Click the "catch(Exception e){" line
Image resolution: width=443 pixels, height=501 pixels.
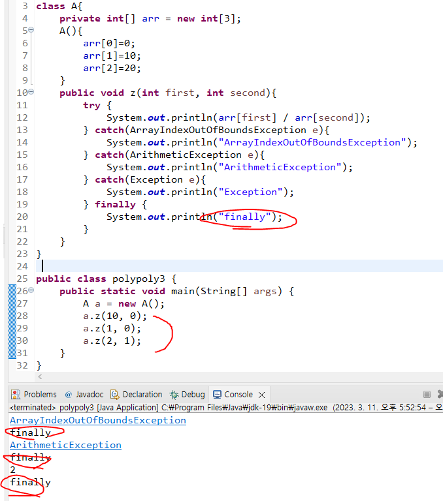(x=144, y=179)
